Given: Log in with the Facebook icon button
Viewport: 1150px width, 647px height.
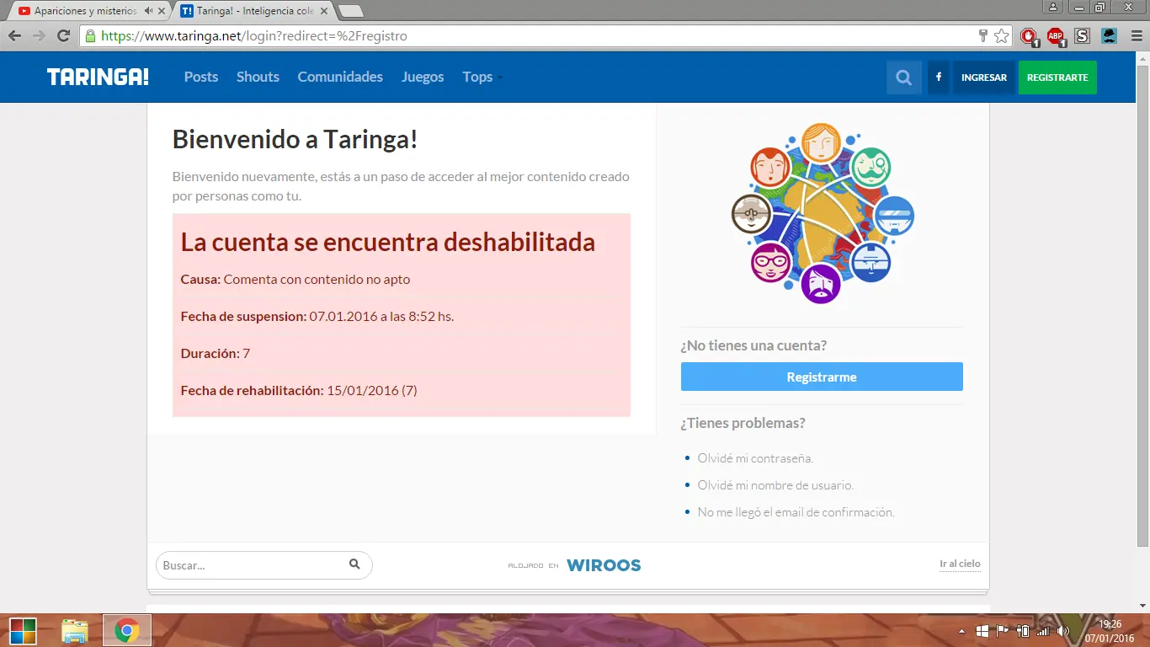Looking at the screenshot, I should (x=938, y=78).
